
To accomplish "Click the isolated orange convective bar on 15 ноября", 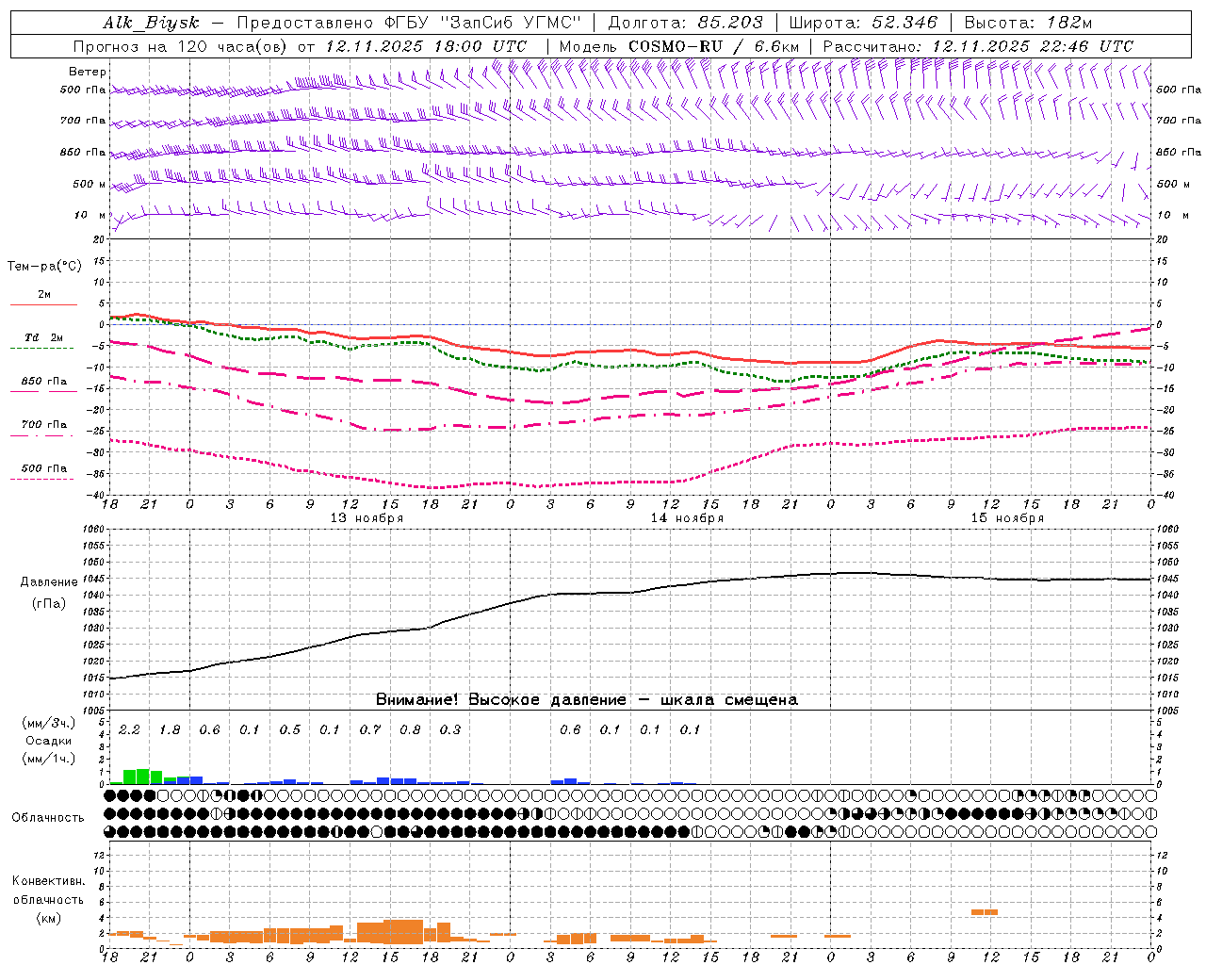I will [x=985, y=911].
